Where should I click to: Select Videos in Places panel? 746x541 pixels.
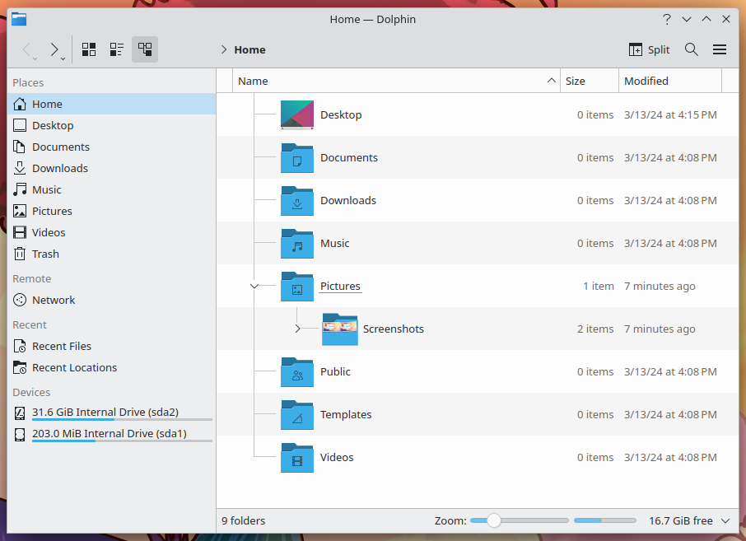pyautogui.click(x=112, y=233)
